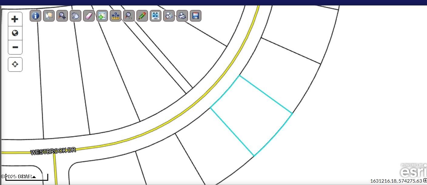Save the map with floppy disk icon
The image size is (427, 185).
pyautogui.click(x=196, y=16)
